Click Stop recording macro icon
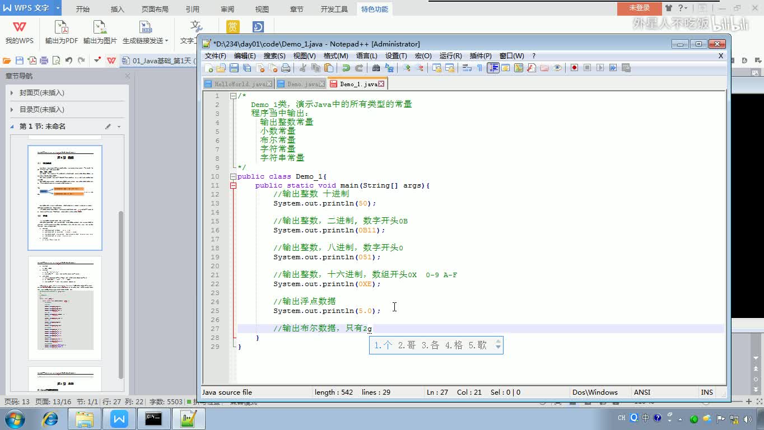This screenshot has height=430, width=764. 587,68
